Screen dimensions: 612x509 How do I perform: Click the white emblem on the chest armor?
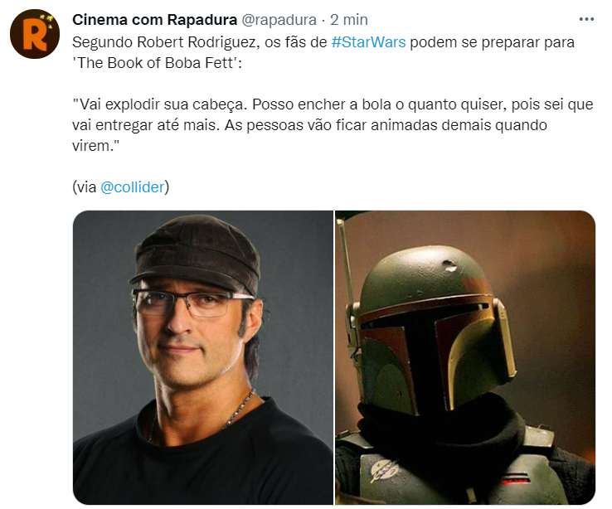(384, 470)
